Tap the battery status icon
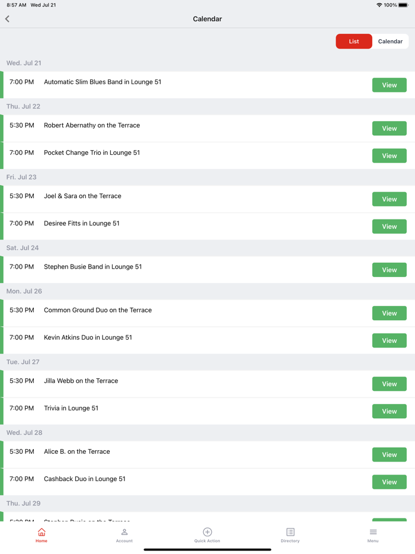 404,5
